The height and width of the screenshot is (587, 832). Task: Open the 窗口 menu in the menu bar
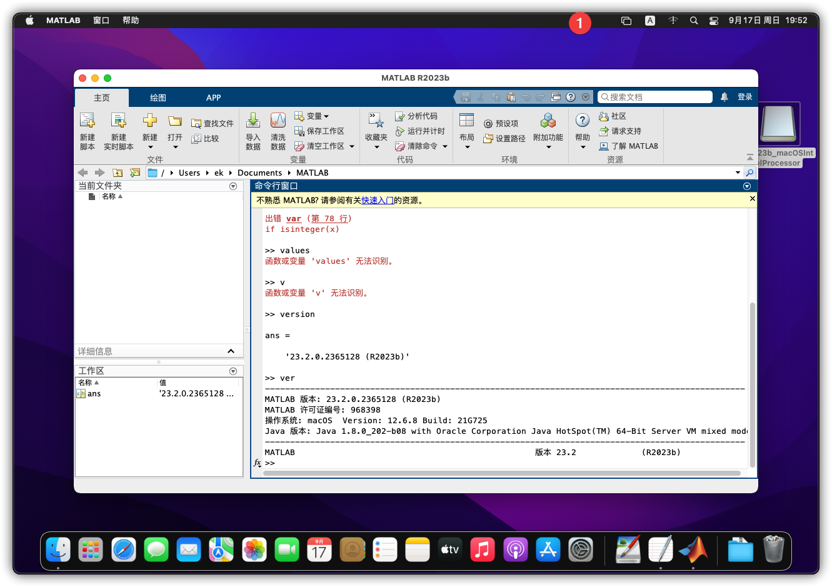coord(101,20)
